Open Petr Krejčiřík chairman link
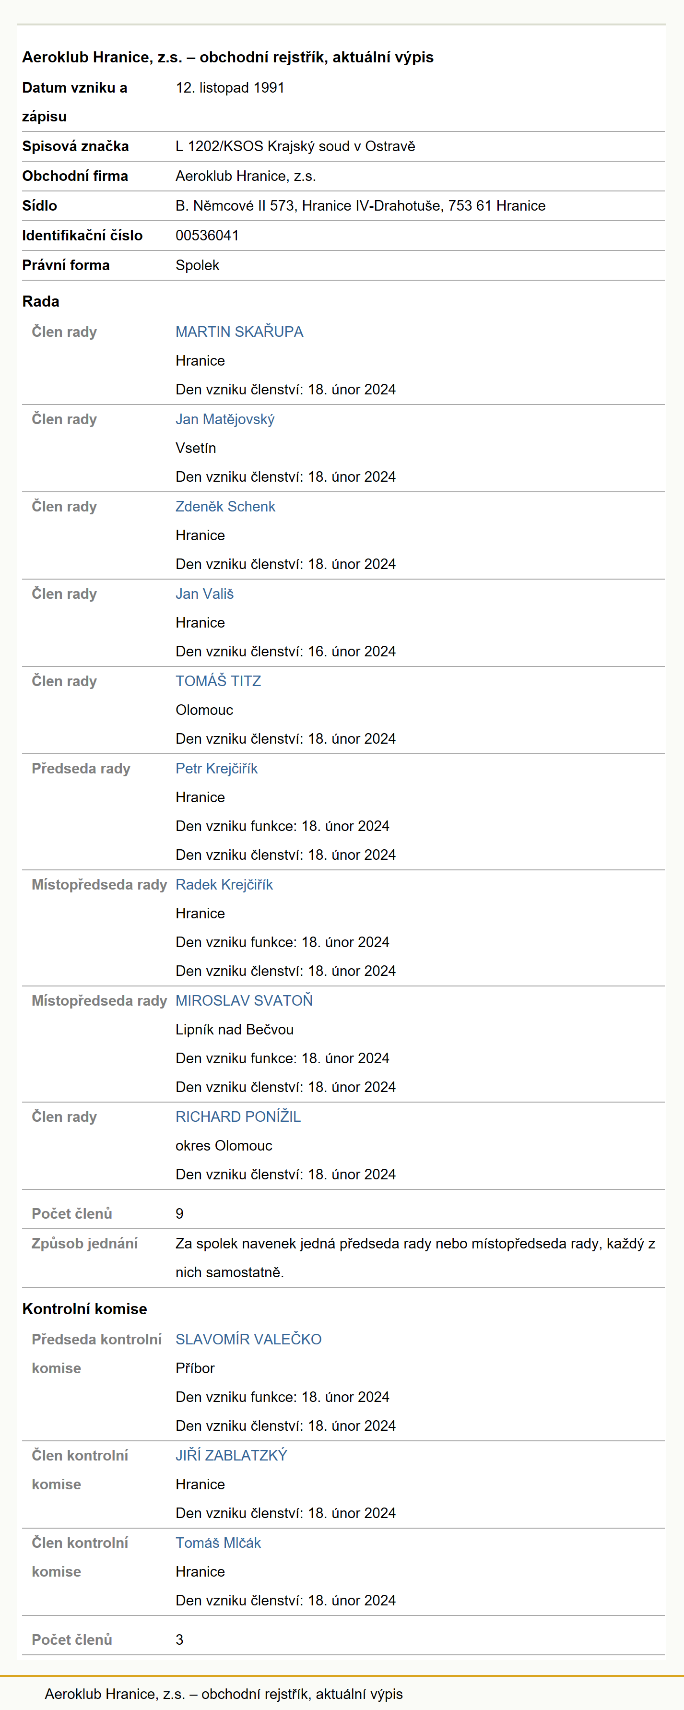Viewport: 684px width, 1710px height. (x=216, y=769)
